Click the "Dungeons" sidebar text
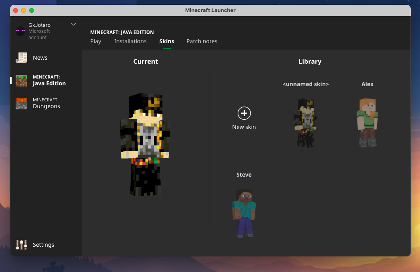 [x=46, y=106]
